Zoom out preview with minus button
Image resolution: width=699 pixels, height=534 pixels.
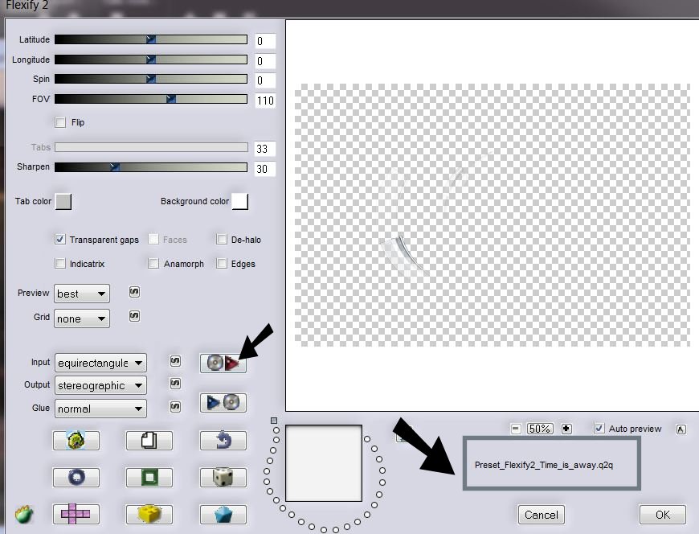click(516, 429)
